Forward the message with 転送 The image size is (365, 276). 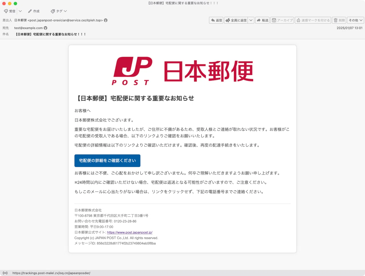click(x=262, y=20)
